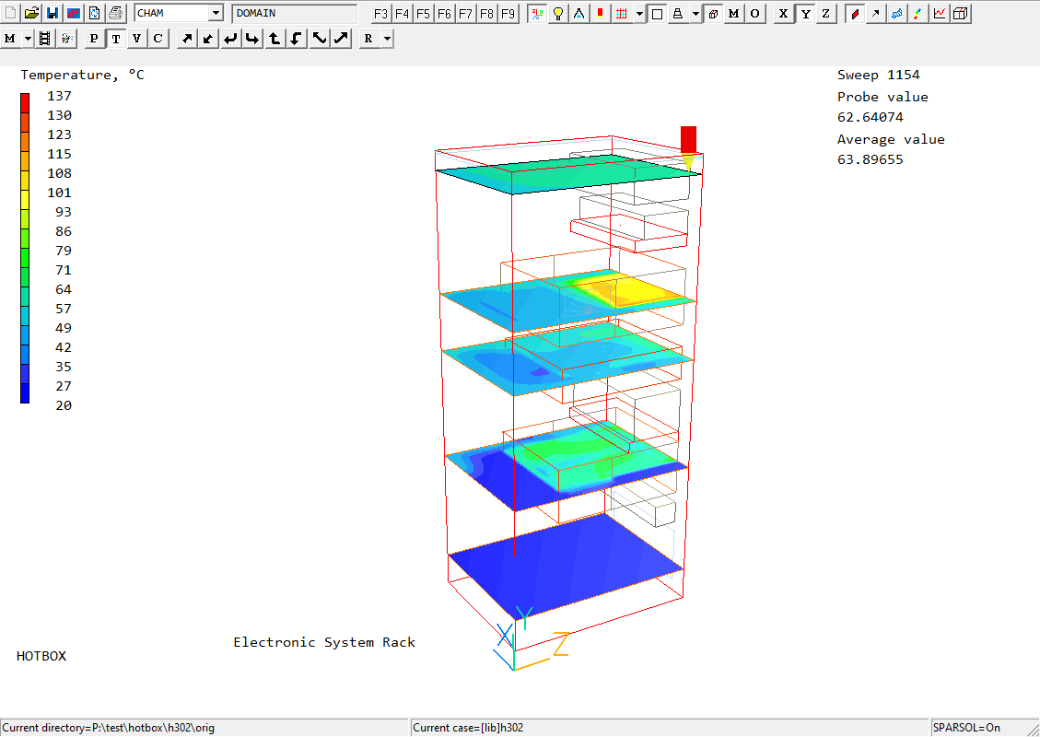Open the CHAM dropdown list
This screenshot has height=737, width=1040.
pyautogui.click(x=216, y=13)
